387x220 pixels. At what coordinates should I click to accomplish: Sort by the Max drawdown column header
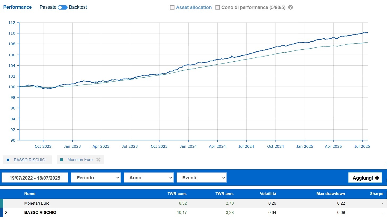point(331,194)
